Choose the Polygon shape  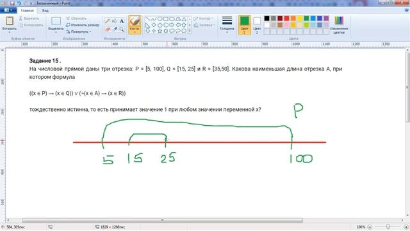pyautogui.click(x=178, y=19)
